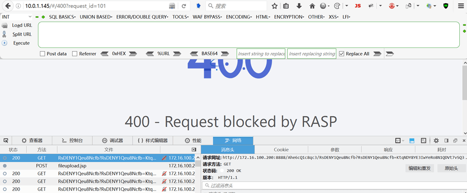Expand the UNION BASED menu
Screen dimensions: 467x193
click(x=96, y=17)
